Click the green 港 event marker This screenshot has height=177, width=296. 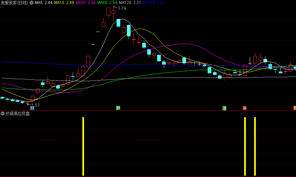tap(224, 108)
